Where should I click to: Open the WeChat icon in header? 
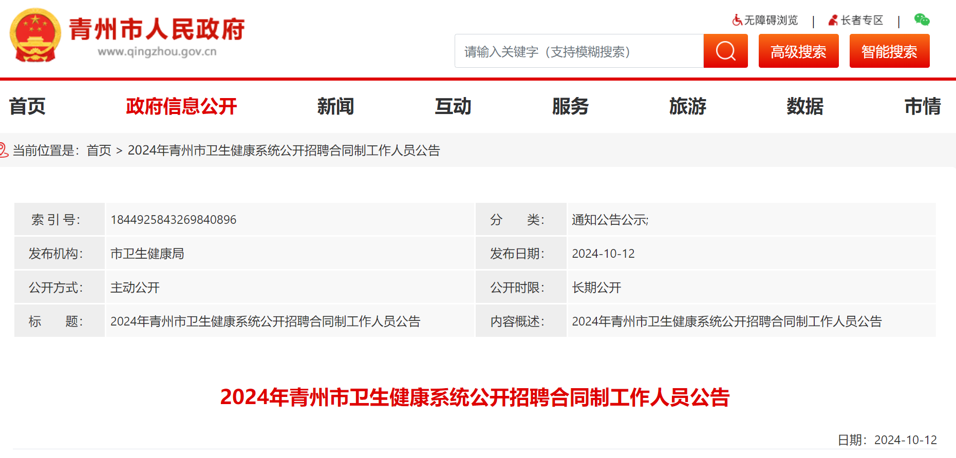(922, 20)
